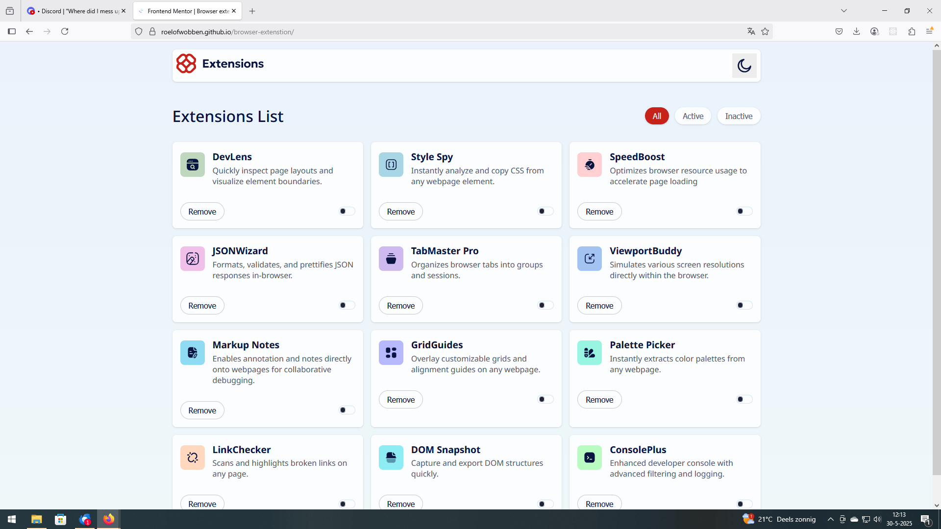The image size is (941, 529).
Task: Expand the system tray hidden icons chevron
Action: click(830, 519)
